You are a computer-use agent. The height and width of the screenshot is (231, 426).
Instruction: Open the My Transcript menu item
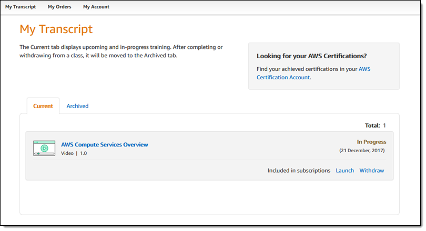click(21, 7)
